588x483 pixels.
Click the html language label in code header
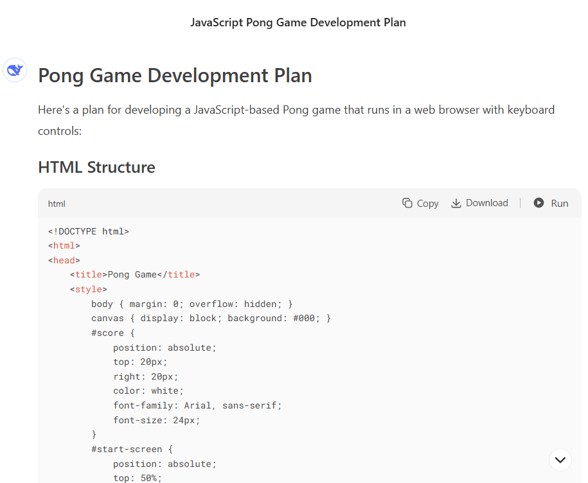[x=57, y=204]
